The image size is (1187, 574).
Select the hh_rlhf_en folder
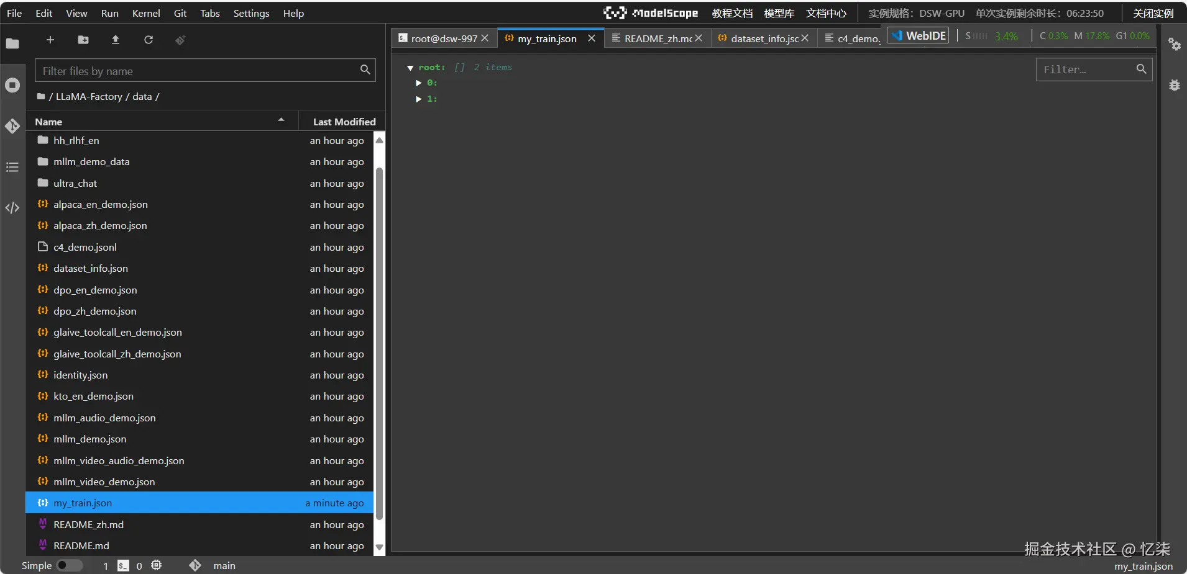coord(199,140)
